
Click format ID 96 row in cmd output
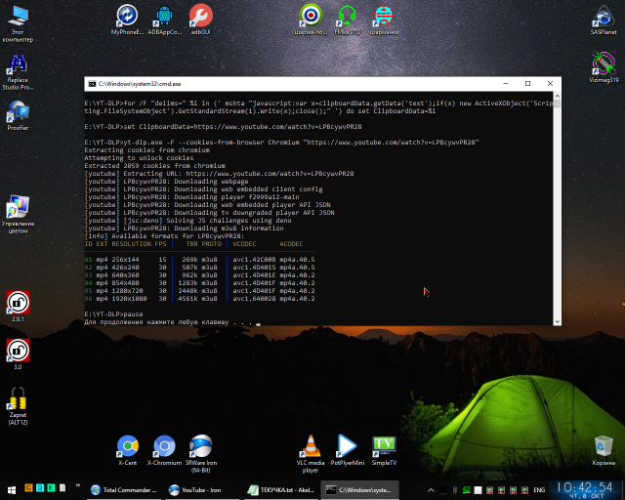click(199, 299)
